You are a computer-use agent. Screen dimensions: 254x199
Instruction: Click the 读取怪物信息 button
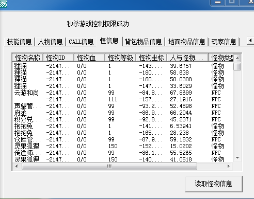point(213,184)
